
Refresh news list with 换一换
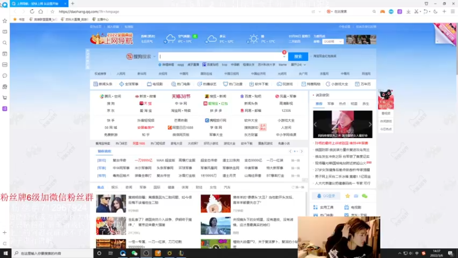click(298, 187)
